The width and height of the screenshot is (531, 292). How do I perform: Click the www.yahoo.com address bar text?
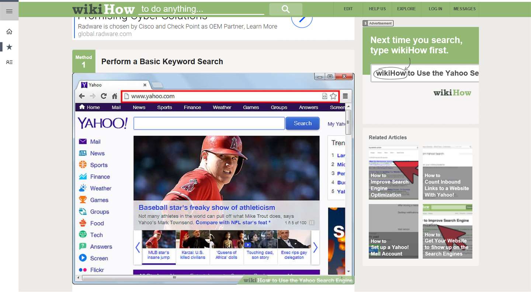tap(153, 96)
